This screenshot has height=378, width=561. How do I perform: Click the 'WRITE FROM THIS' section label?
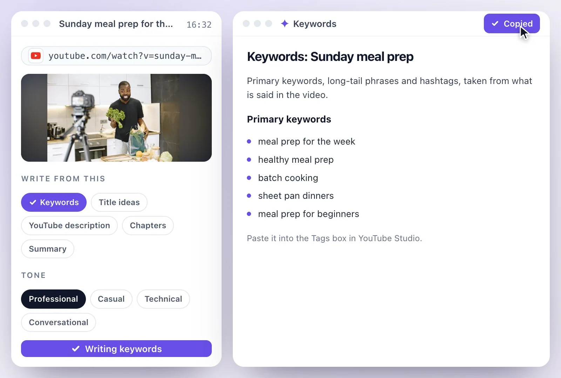pyautogui.click(x=63, y=178)
